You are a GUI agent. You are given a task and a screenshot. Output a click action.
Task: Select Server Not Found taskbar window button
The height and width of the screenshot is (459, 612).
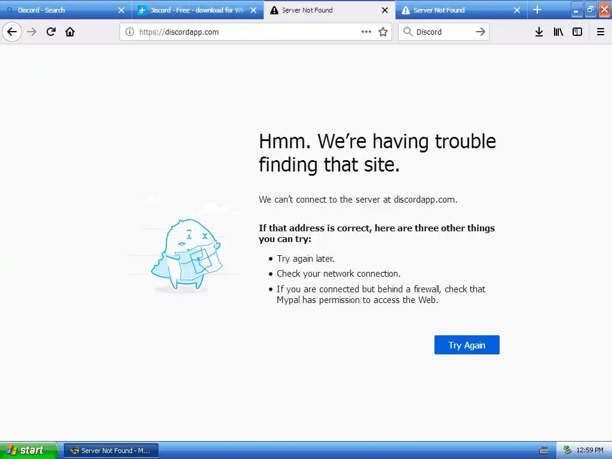click(x=111, y=451)
